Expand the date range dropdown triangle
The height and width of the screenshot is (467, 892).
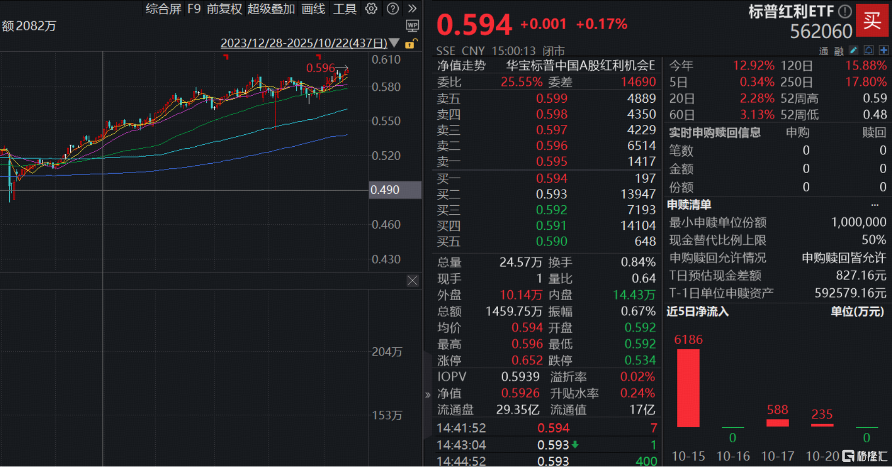(394, 43)
